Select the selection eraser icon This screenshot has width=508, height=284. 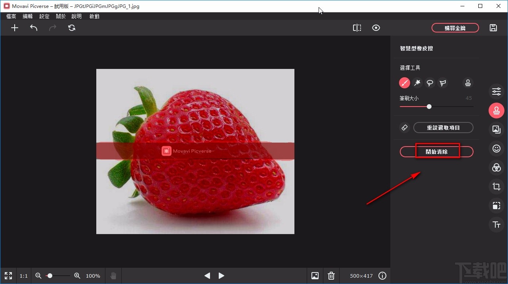pos(404,128)
